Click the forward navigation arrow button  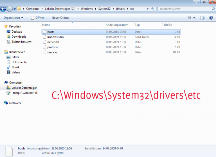[10, 9]
